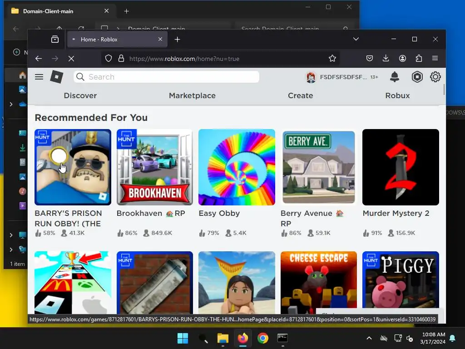The image size is (465, 349).
Task: Open Firefox account icon
Action: coord(402,59)
